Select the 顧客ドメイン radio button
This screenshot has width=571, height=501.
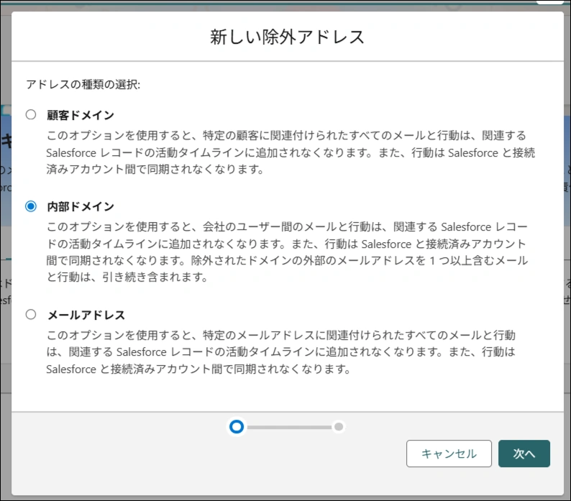[31, 114]
